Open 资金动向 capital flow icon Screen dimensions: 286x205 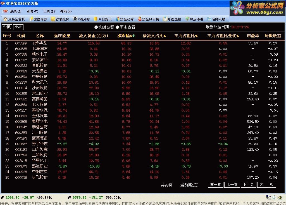point(118,19)
